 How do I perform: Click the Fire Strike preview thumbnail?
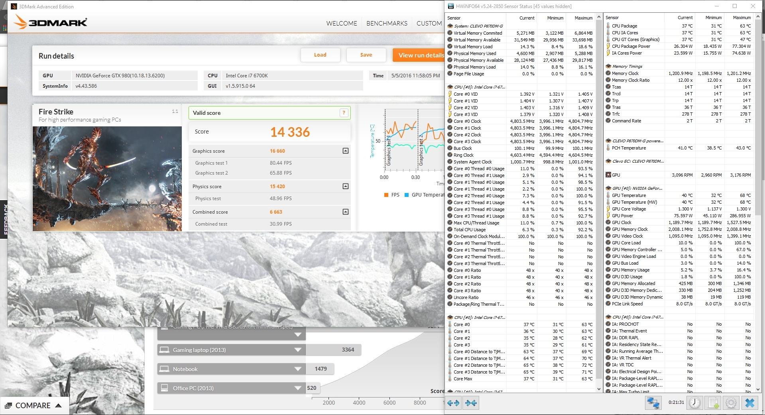tap(107, 179)
